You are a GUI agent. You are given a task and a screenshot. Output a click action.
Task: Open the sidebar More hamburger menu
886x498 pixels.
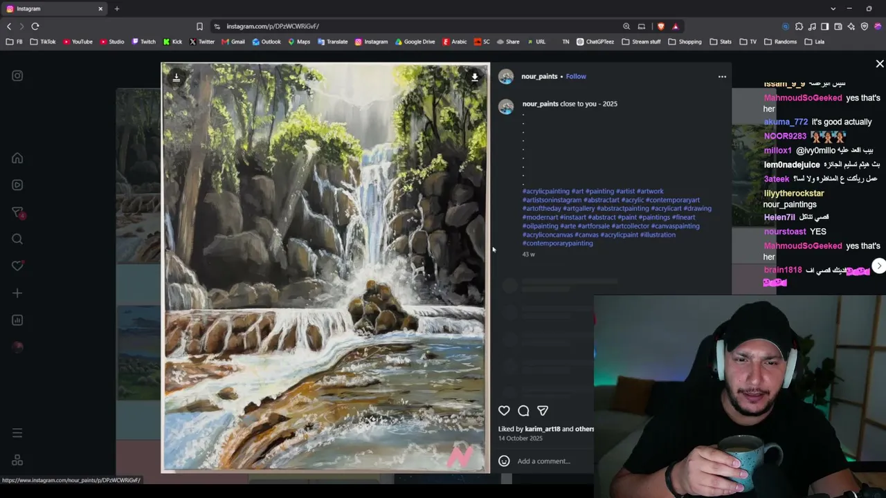coord(17,434)
